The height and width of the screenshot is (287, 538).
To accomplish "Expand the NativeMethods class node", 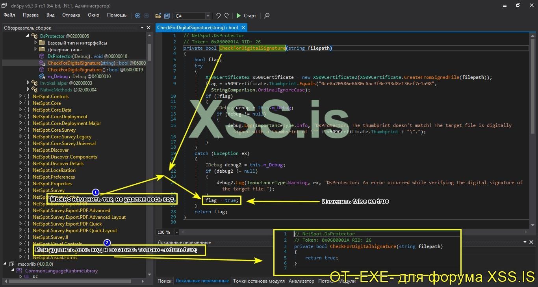I will tap(28, 90).
